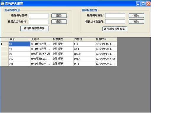Click 查询 button next to 根据点名称查询
177x113 pixels.
[x=59, y=22]
